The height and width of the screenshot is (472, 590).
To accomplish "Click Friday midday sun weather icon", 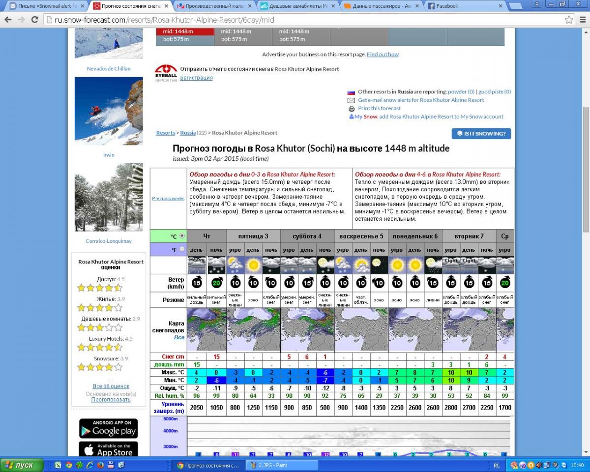I will click(253, 265).
